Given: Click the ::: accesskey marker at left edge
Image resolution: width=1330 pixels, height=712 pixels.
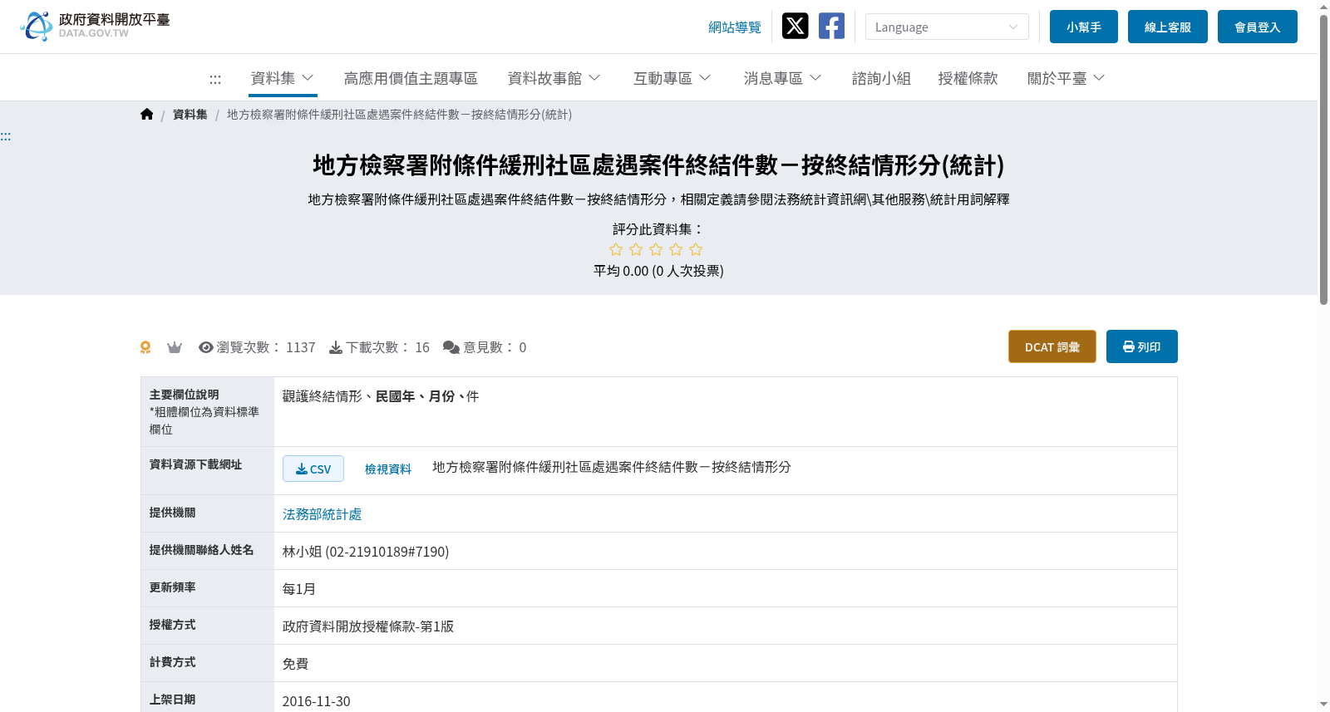Looking at the screenshot, I should click(6, 136).
